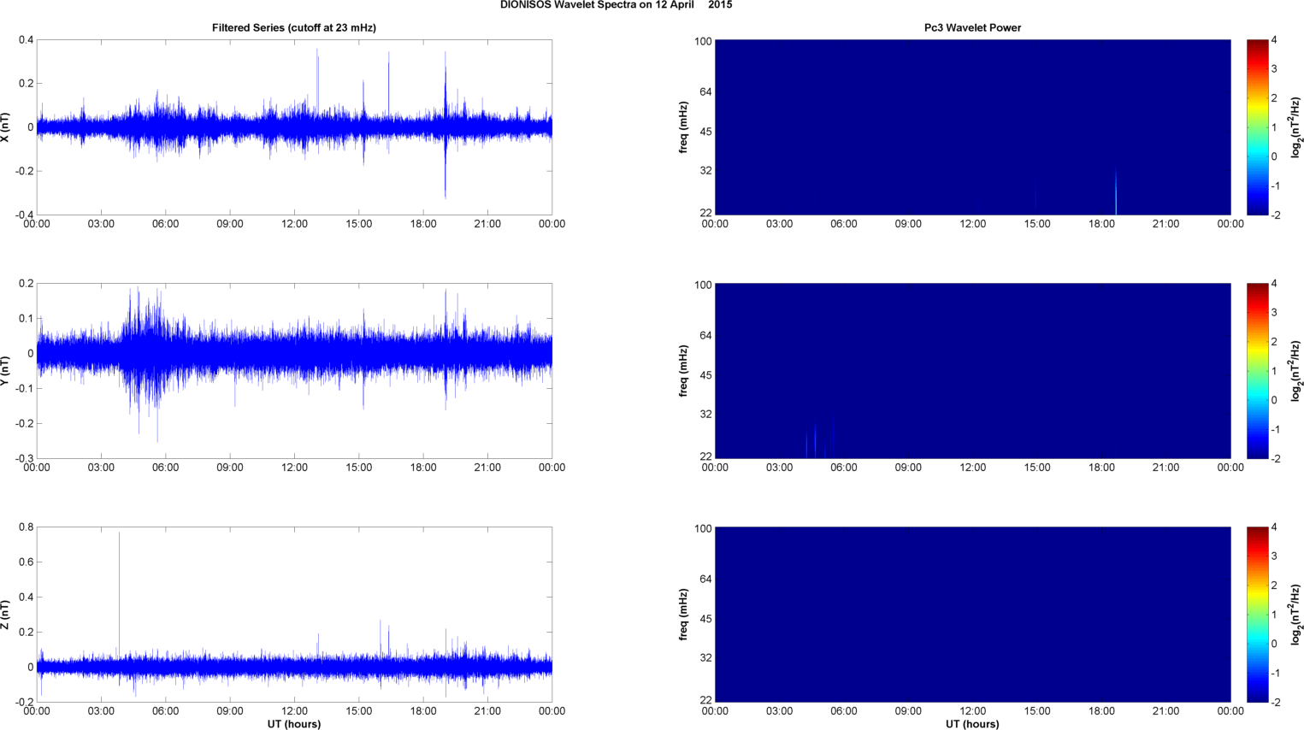This screenshot has width=1304, height=730.
Task: Click the 'Y (nT)' axis label
Action: 5,371
